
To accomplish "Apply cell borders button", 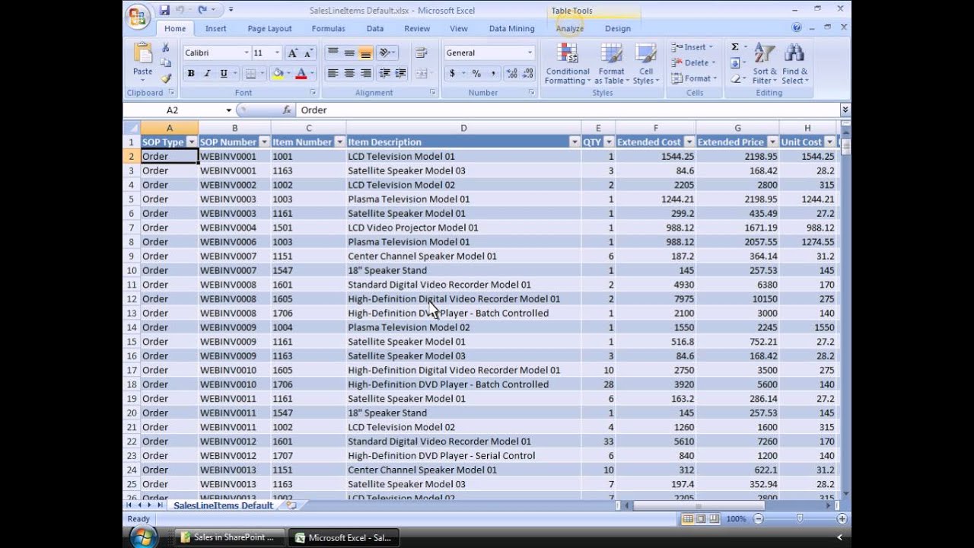I will click(x=250, y=74).
